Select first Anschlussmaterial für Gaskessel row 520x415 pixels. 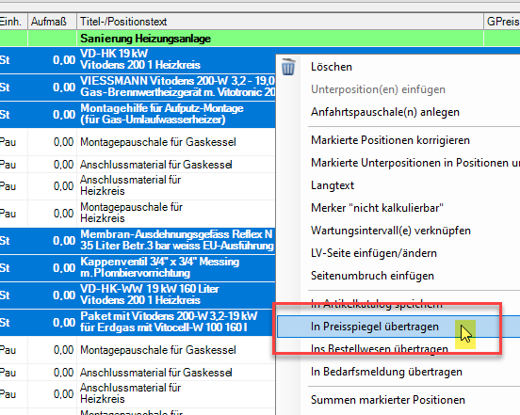138,165
